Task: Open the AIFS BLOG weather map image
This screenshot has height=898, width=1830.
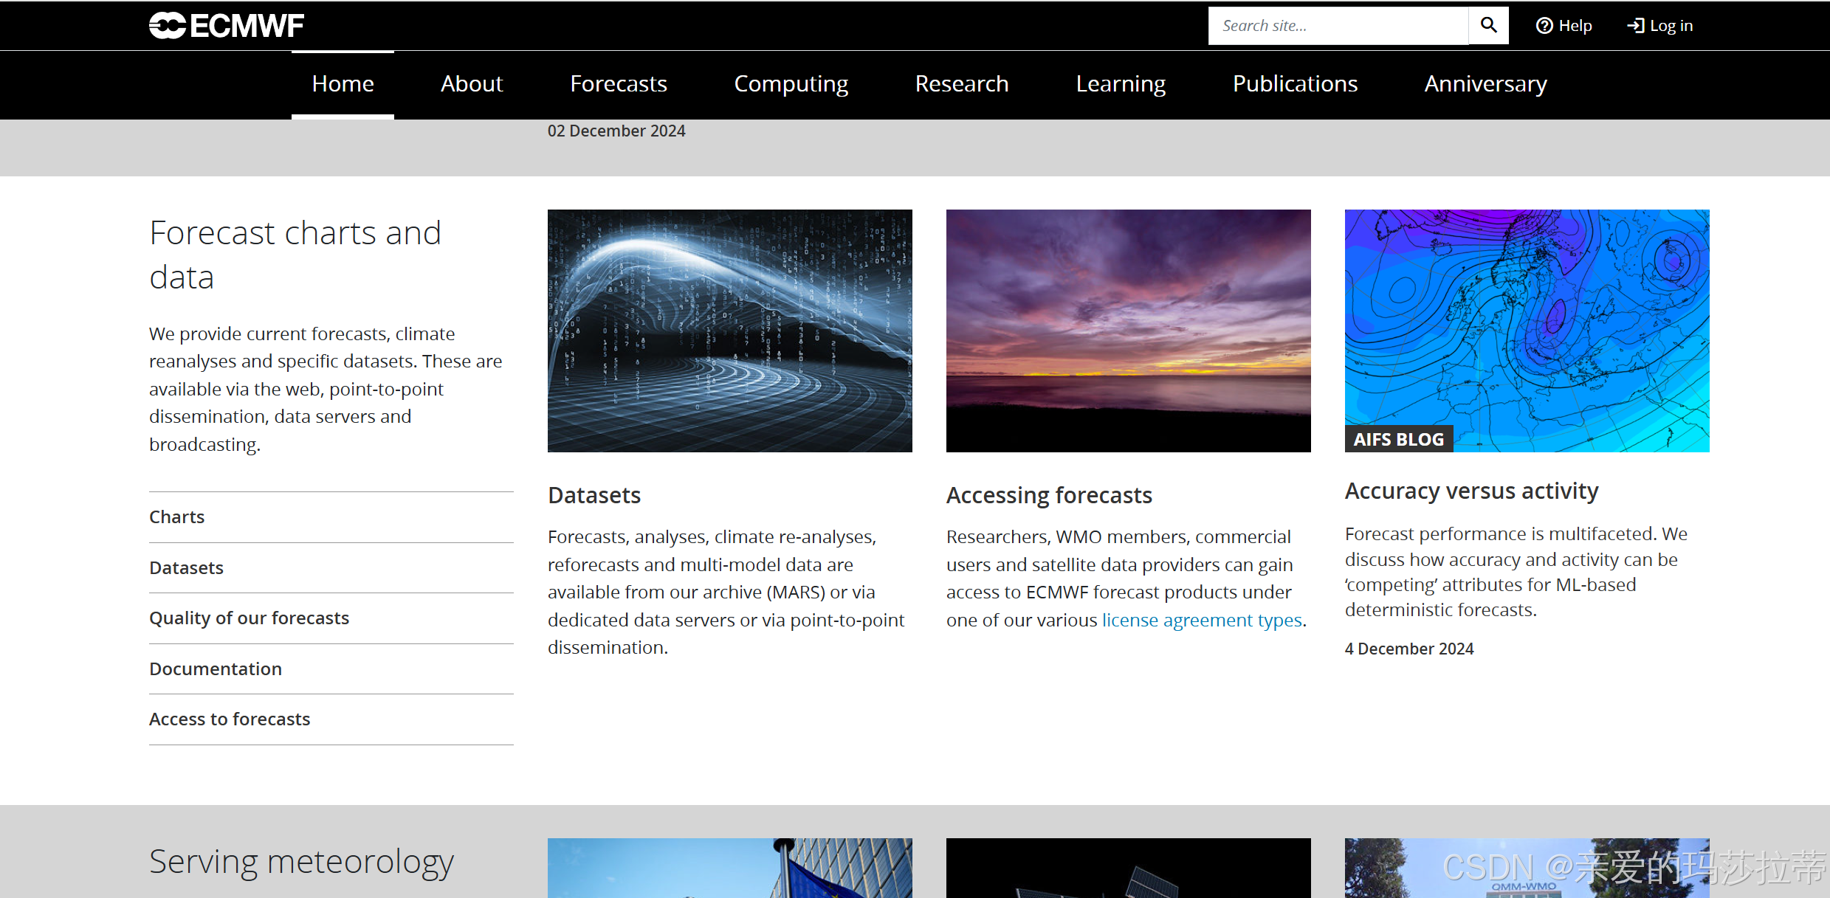Action: tap(1527, 331)
